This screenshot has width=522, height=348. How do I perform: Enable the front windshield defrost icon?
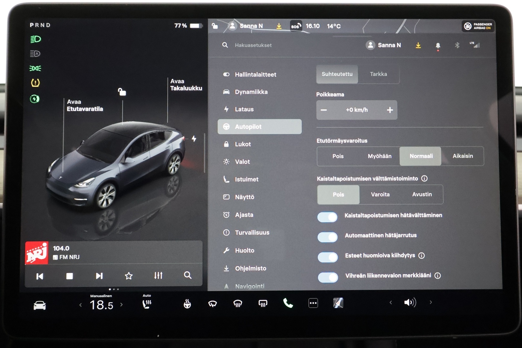coord(237,303)
